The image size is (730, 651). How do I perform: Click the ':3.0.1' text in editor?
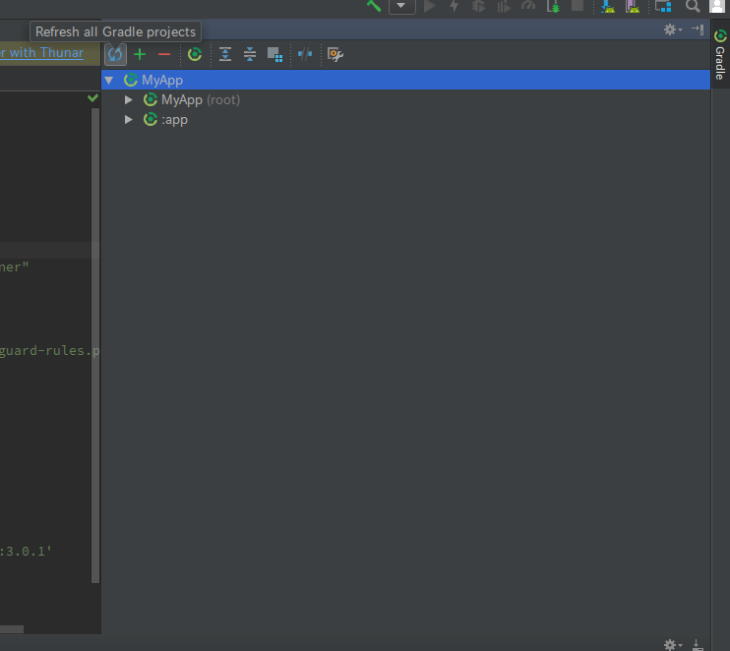[26, 552]
